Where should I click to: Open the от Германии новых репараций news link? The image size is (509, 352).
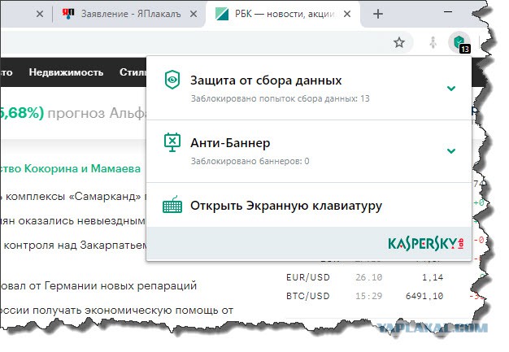(x=98, y=286)
